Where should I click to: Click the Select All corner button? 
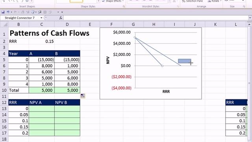(4, 24)
